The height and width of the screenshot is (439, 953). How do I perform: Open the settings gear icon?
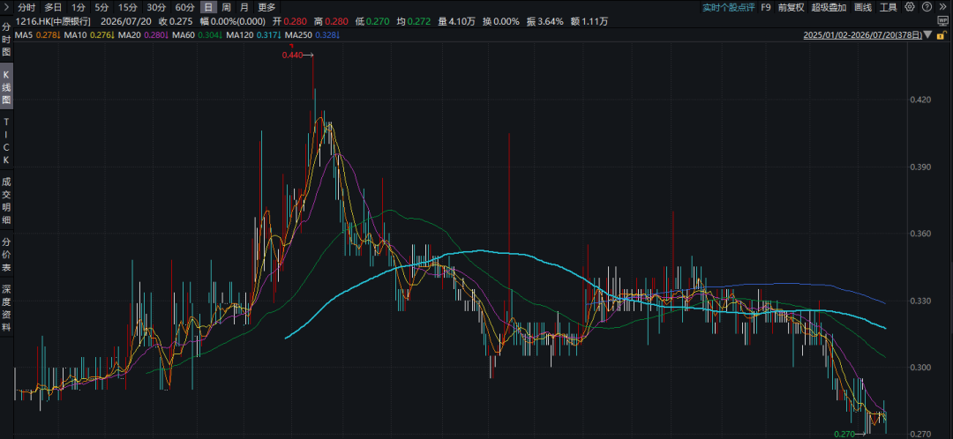909,7
